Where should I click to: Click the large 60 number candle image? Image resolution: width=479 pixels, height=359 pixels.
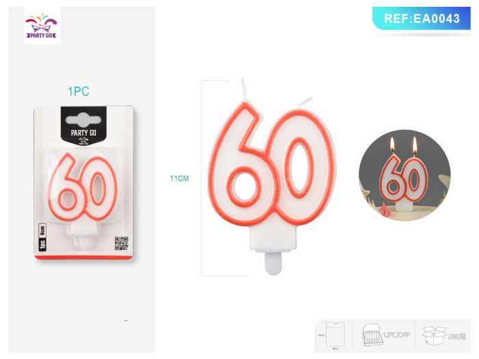pos(272,177)
